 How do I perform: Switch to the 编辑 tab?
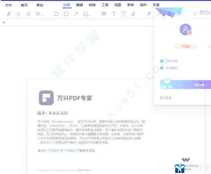click(x=79, y=5)
